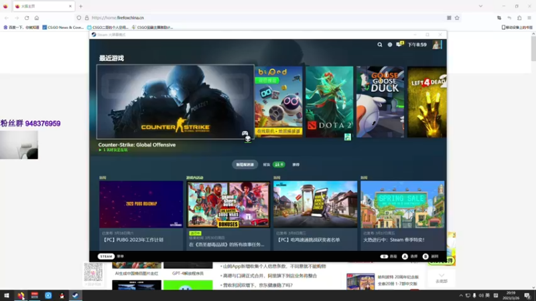This screenshot has height=301, width=536.
Task: Click '火热进行中: Steam 春季特卖!' headline
Action: coord(394,240)
